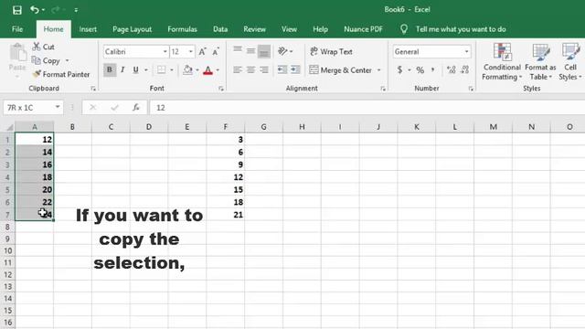The height and width of the screenshot is (329, 585).
Task: Toggle bottom align for cells
Action: point(264,51)
